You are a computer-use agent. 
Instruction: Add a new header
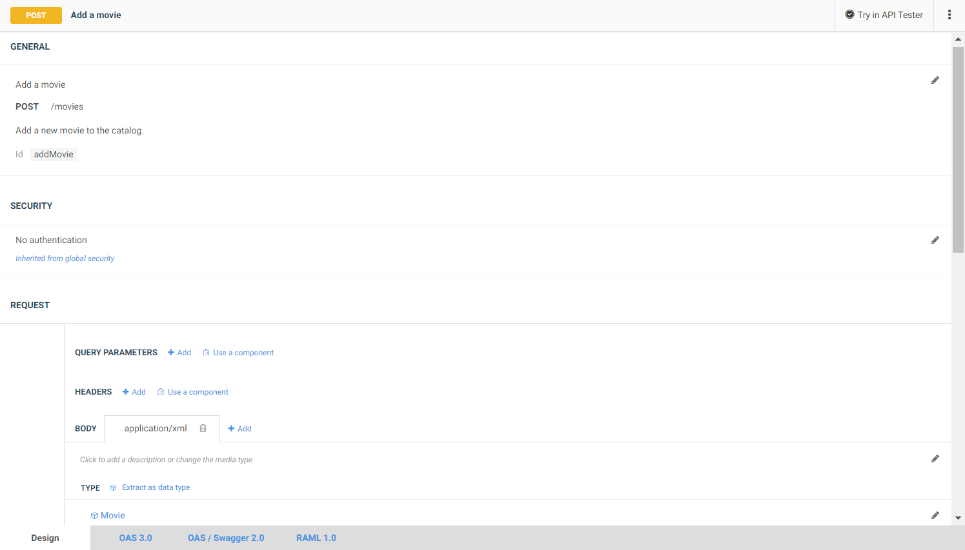[134, 392]
